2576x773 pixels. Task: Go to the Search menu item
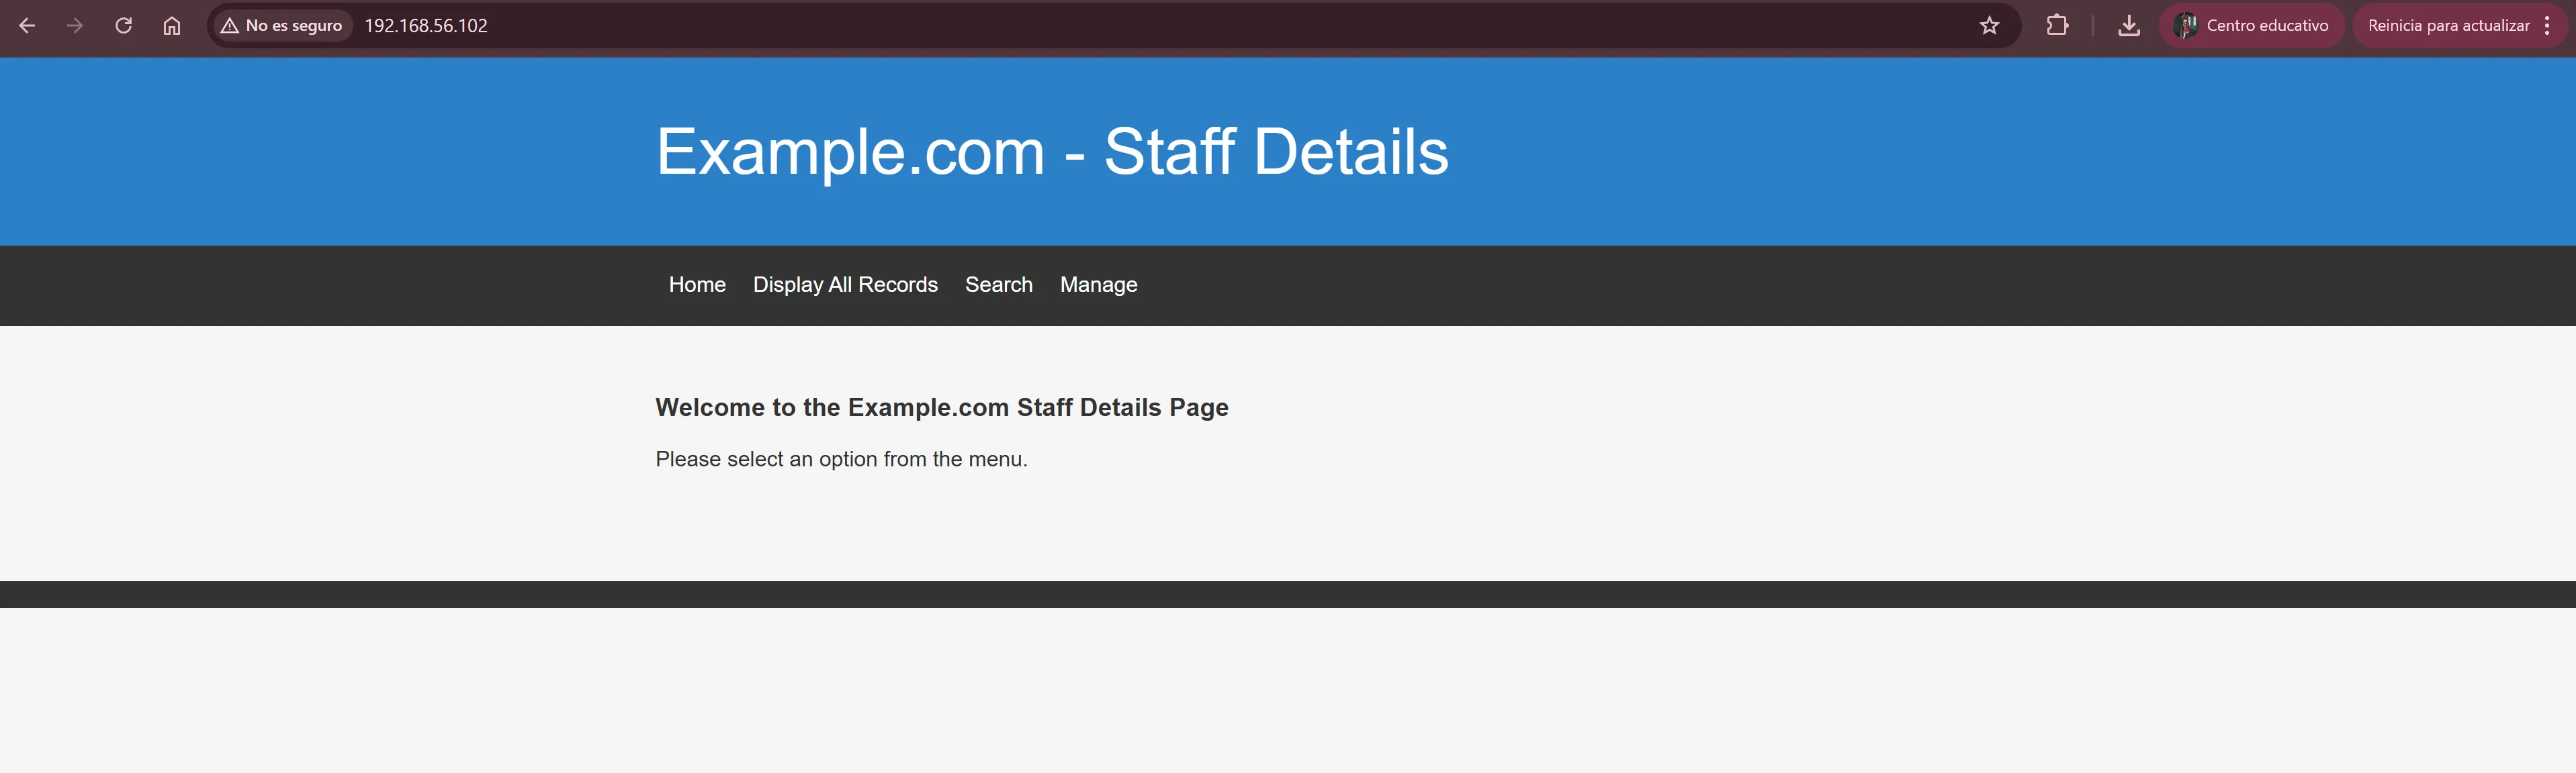coord(998,285)
